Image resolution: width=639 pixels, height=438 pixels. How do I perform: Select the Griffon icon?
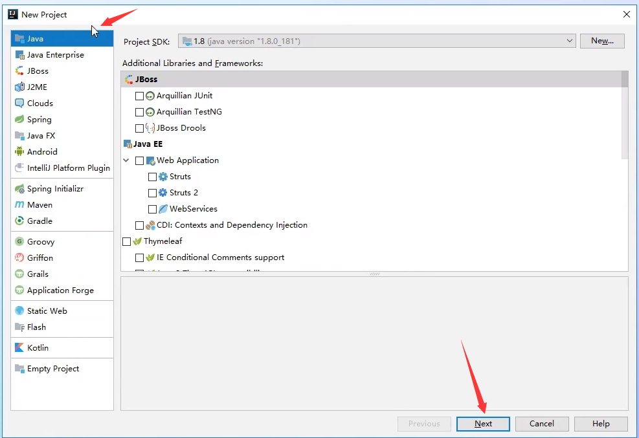pyautogui.click(x=19, y=258)
